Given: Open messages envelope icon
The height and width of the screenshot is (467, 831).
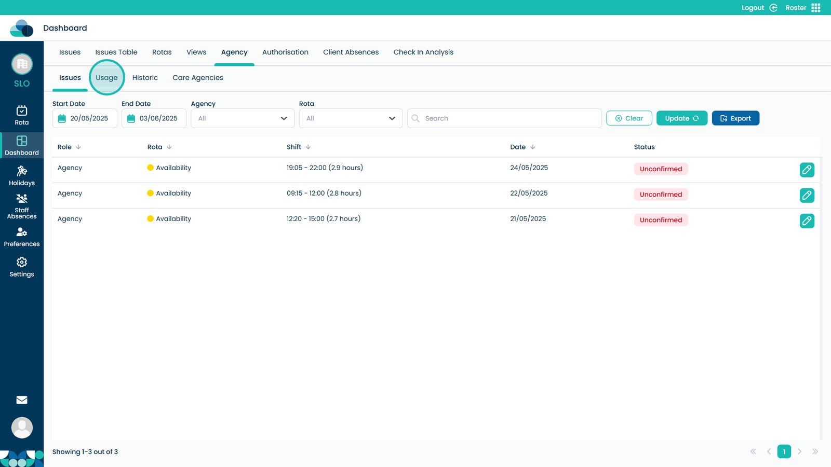Looking at the screenshot, I should click(x=22, y=400).
